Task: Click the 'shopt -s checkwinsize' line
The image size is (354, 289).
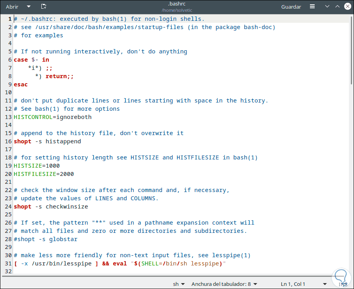Action: [51, 207]
